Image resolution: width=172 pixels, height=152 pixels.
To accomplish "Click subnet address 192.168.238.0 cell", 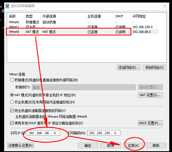I will pyautogui.click(x=142, y=27).
